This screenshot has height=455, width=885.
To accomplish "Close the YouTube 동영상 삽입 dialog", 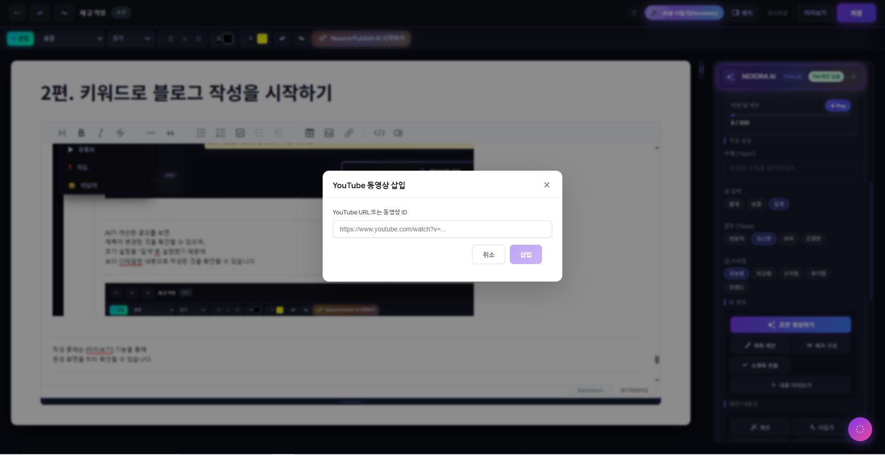I will [547, 185].
